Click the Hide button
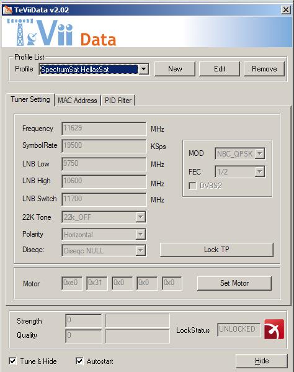 pos(262,361)
